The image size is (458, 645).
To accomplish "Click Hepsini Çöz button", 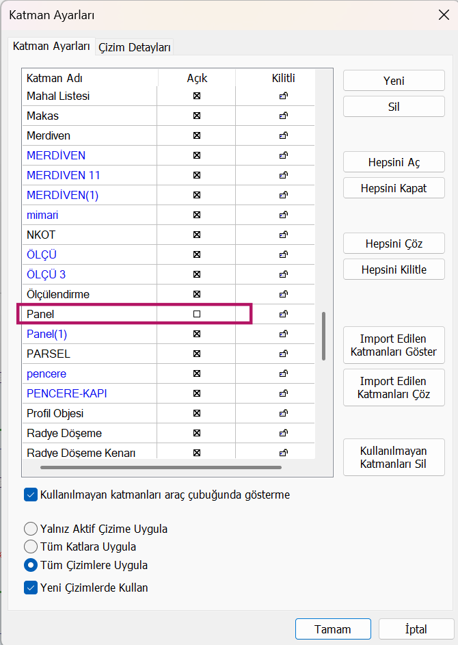I will click(394, 243).
